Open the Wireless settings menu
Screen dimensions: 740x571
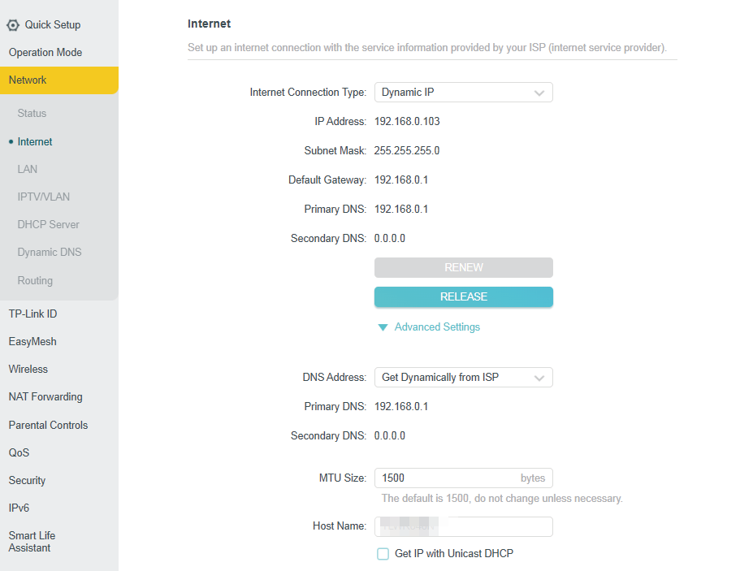[x=28, y=370]
